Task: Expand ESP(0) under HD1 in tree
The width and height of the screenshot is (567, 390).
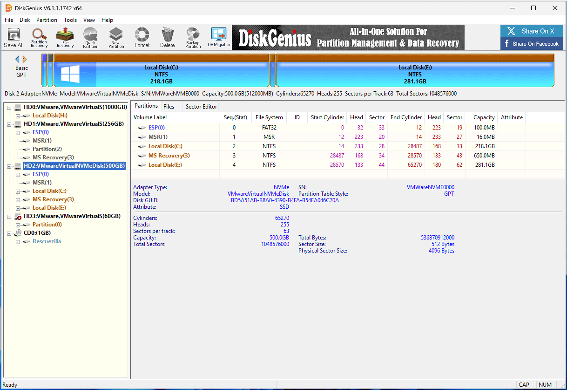Action: 18,132
